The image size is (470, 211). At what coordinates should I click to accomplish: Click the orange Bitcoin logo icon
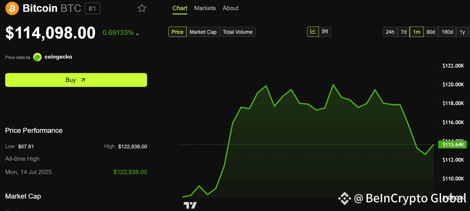click(x=12, y=8)
